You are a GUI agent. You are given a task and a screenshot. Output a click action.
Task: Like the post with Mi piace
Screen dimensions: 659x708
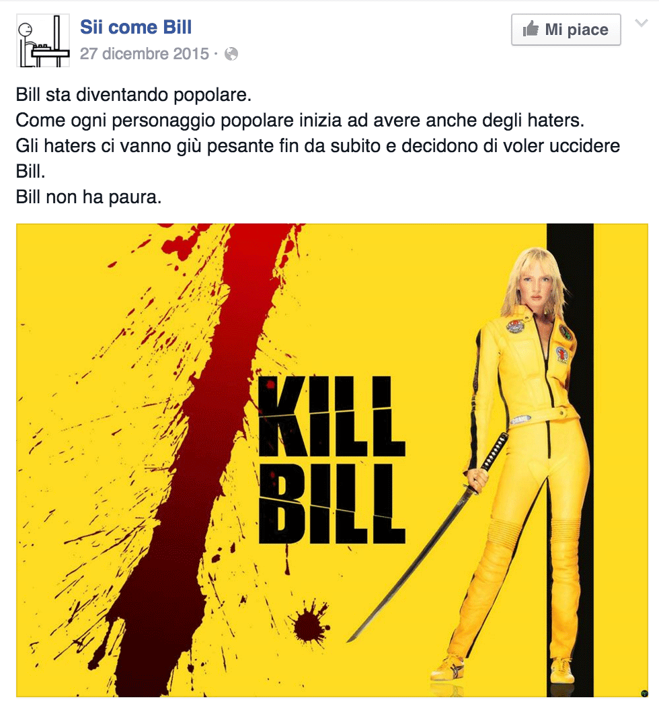[566, 30]
